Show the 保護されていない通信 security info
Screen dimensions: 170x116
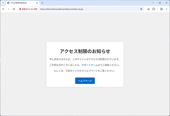[x=28, y=9]
